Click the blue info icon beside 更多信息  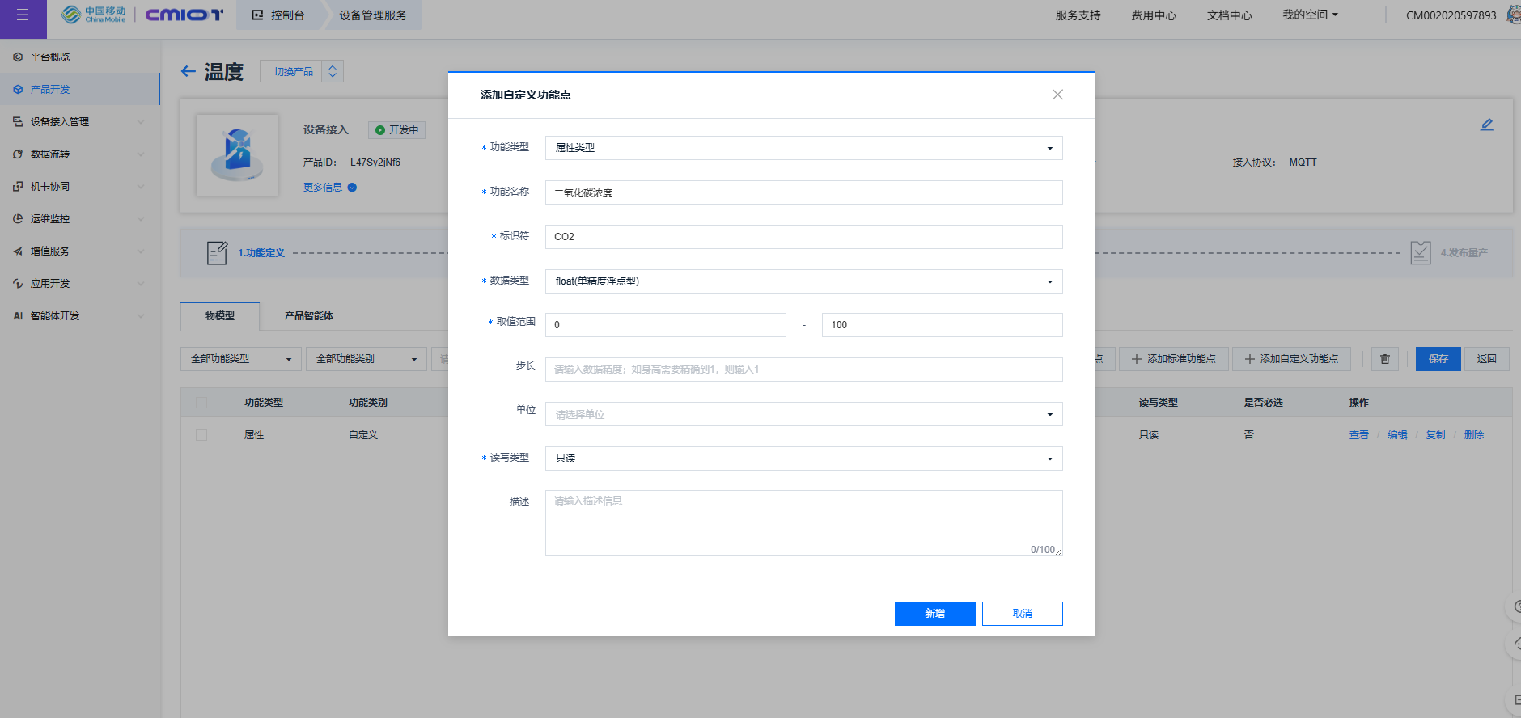352,188
